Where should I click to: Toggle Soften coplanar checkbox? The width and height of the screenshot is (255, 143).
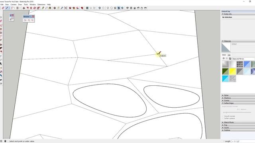point(223,118)
